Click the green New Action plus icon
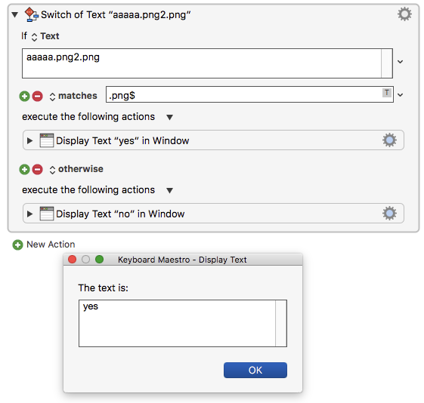 [18, 245]
